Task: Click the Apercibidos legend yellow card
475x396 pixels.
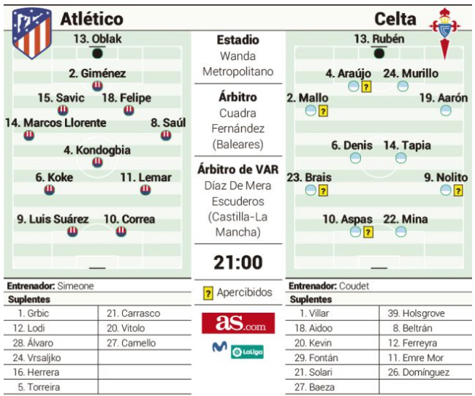Action: point(208,293)
